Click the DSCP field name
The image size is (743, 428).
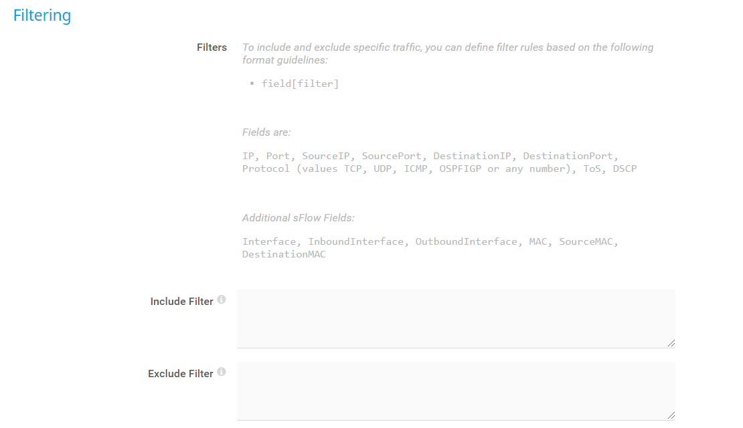625,169
